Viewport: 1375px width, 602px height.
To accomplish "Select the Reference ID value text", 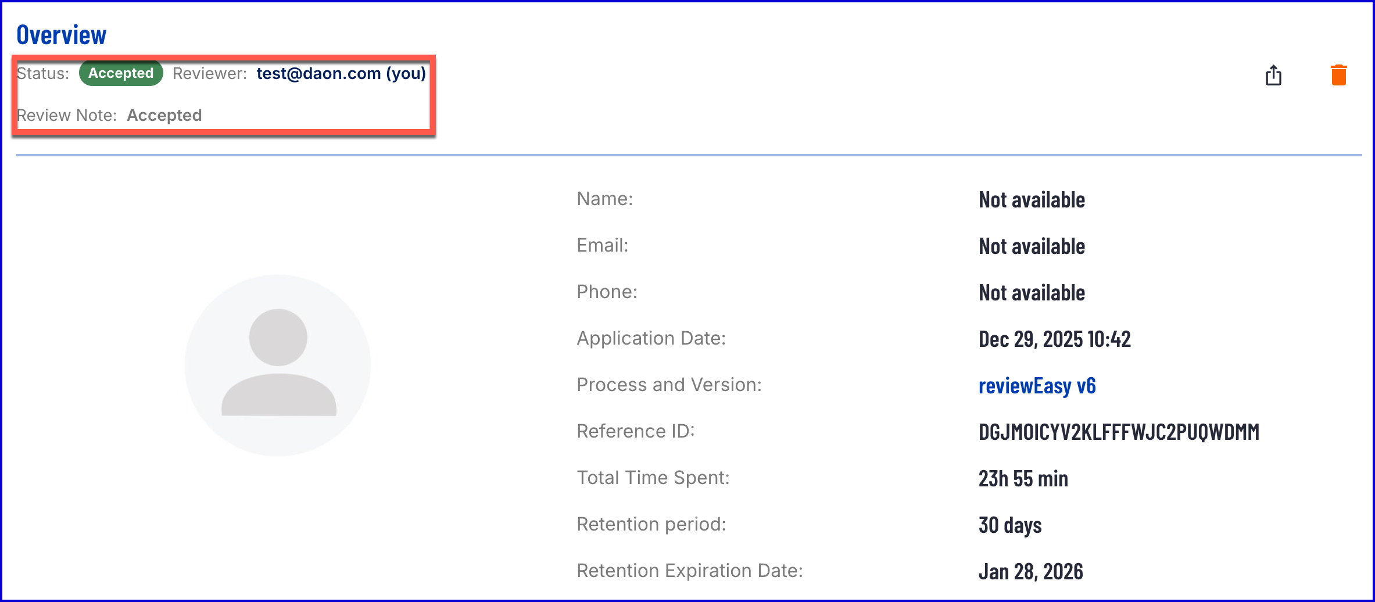I will 1119,432.
